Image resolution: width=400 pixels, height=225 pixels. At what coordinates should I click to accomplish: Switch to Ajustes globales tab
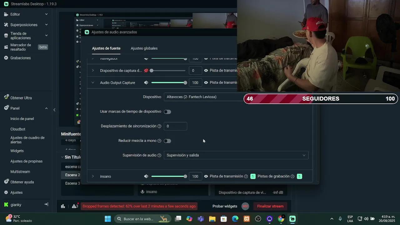(144, 48)
